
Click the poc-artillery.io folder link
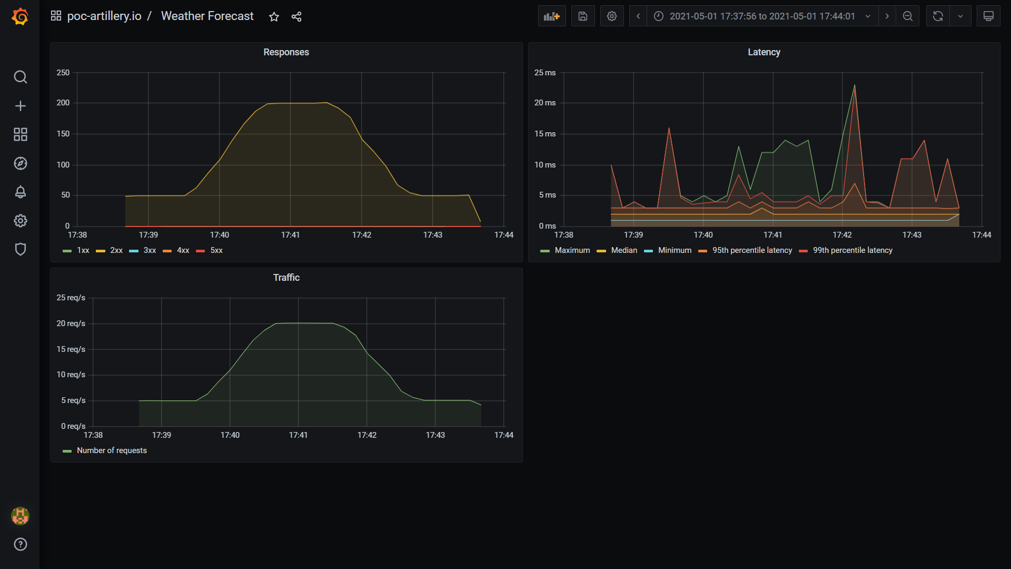click(104, 16)
